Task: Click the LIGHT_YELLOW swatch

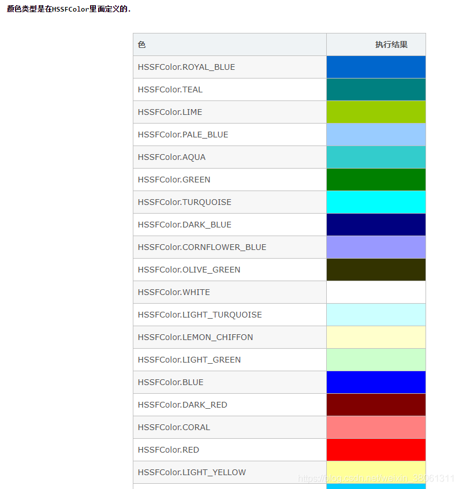Action: point(376,472)
